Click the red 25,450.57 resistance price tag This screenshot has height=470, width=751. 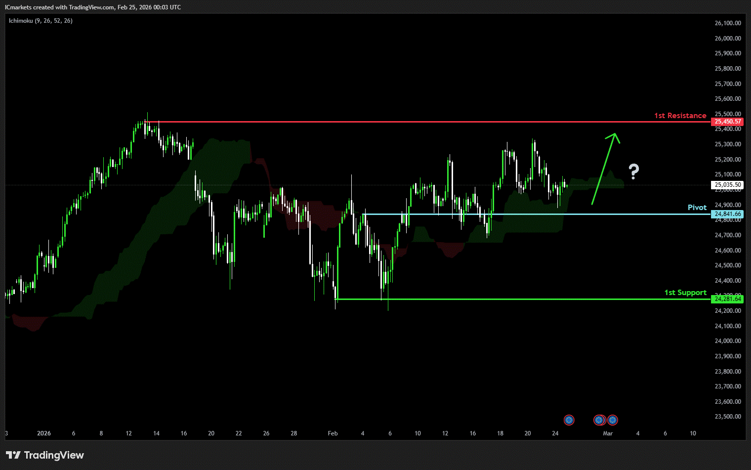(728, 122)
